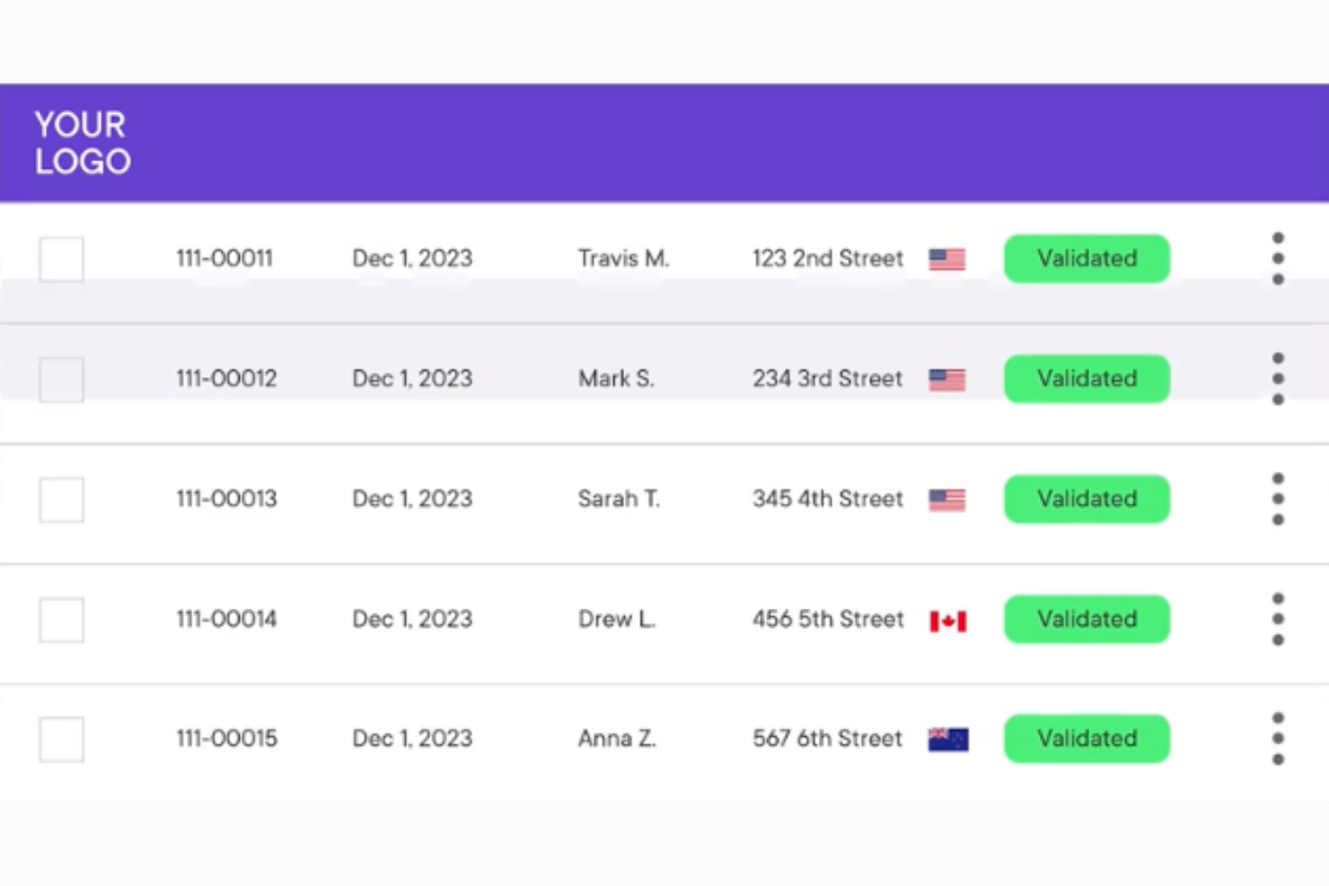Select the US flag next to Sarah T.'s address
The image size is (1329, 886).
click(946, 499)
